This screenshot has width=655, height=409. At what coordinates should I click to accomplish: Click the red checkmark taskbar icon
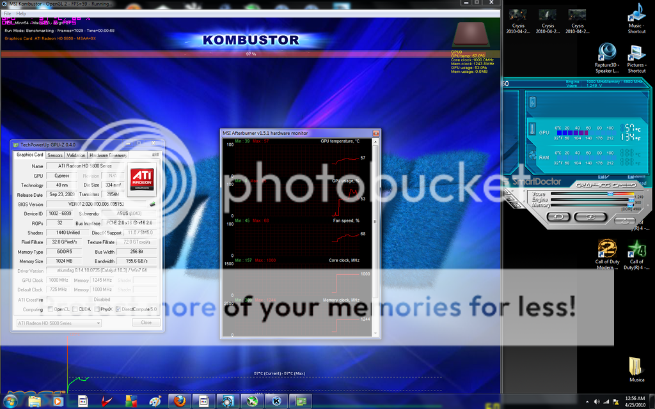pyautogui.click(x=107, y=401)
